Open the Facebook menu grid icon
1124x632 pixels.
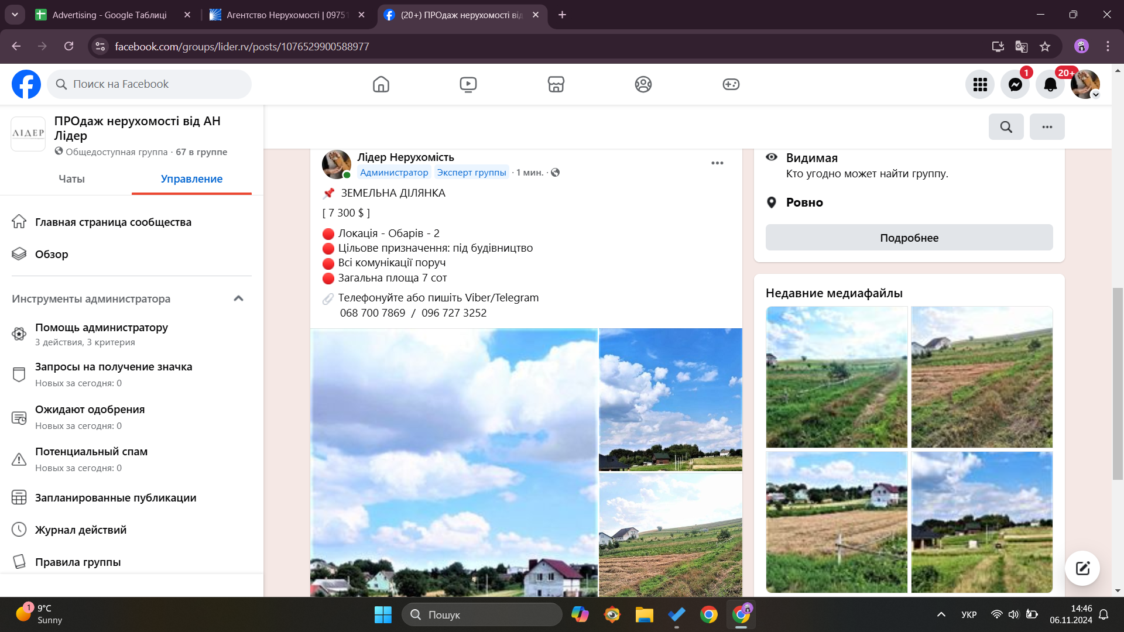point(980,85)
